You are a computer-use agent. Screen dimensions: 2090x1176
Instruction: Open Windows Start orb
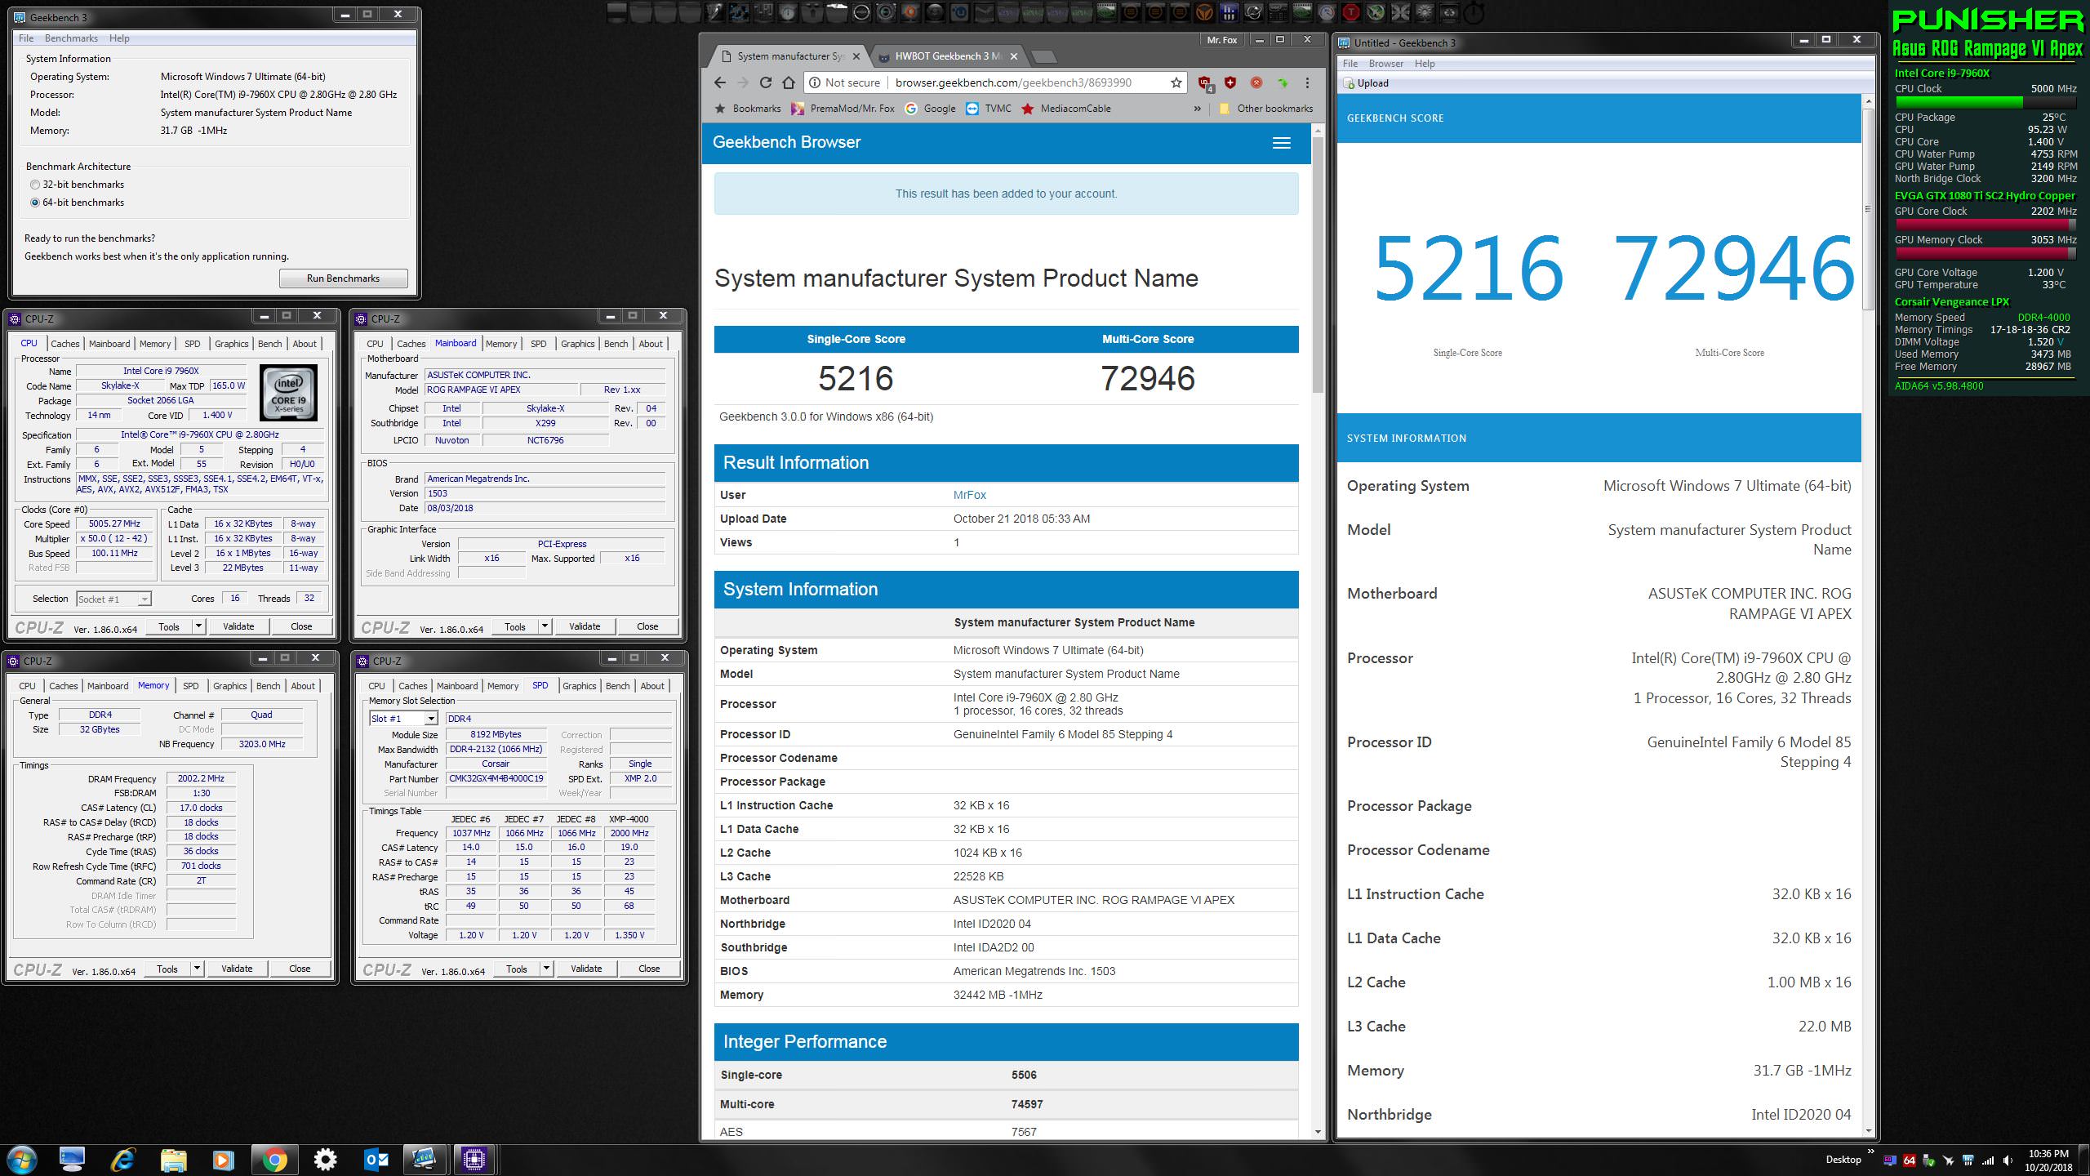[x=22, y=1160]
